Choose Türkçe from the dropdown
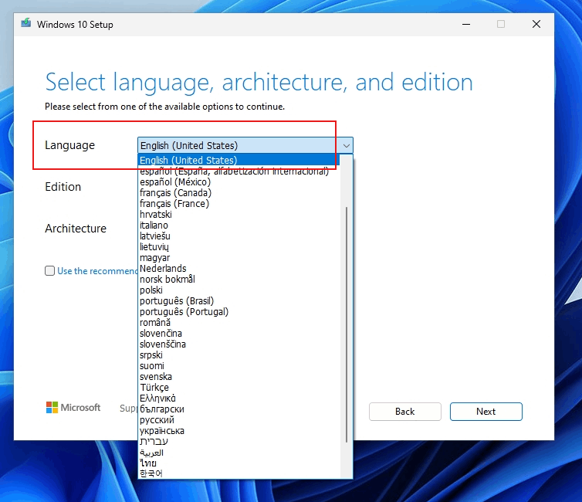The image size is (582, 502). (239, 387)
